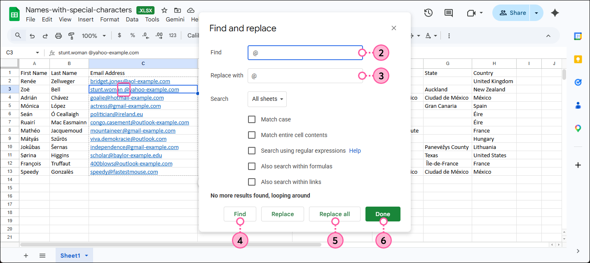Open version history via the clock icon
The image size is (590, 263).
(x=428, y=13)
